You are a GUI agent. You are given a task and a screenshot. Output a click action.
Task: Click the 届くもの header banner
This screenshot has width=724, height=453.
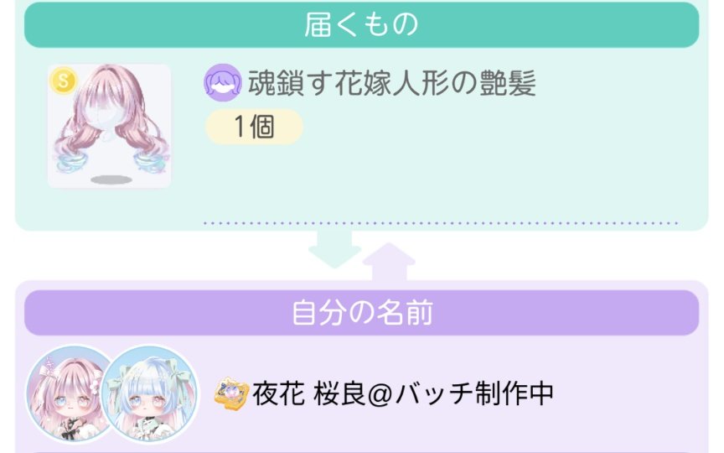point(361,24)
